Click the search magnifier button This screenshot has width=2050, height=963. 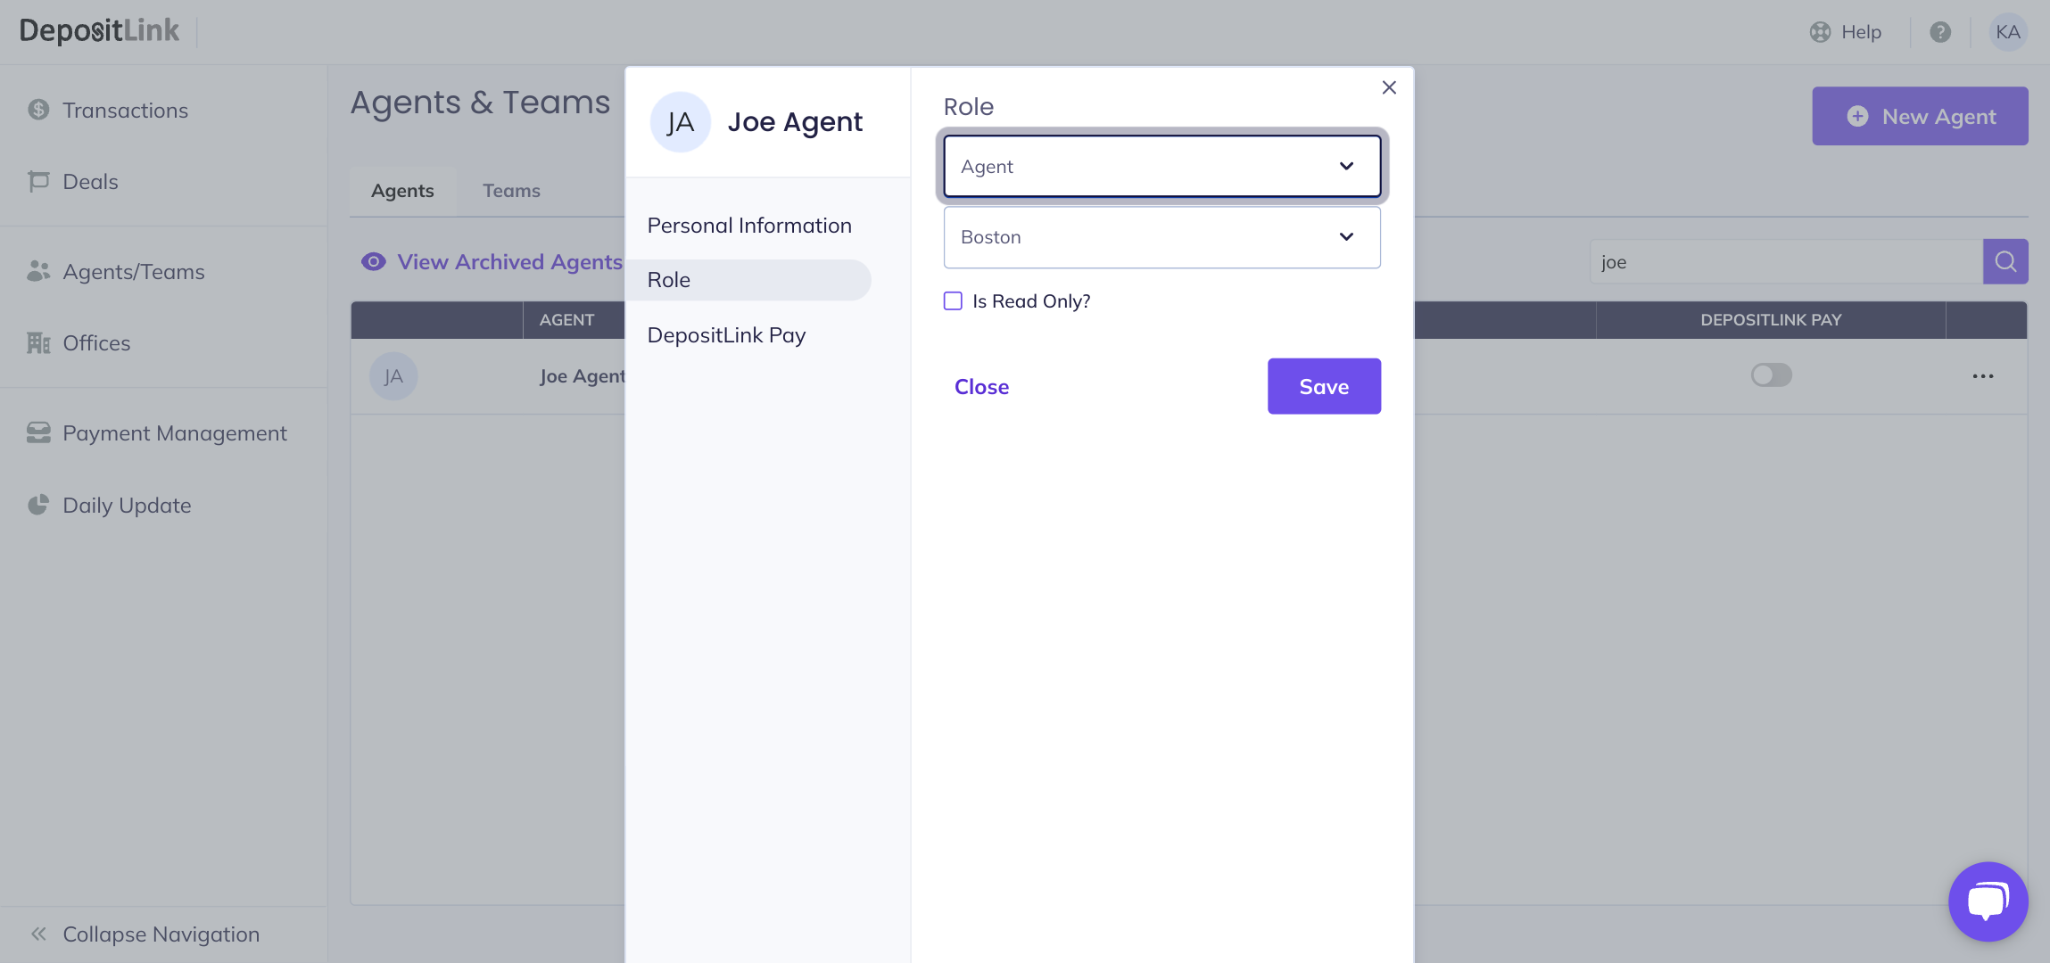point(2005,261)
